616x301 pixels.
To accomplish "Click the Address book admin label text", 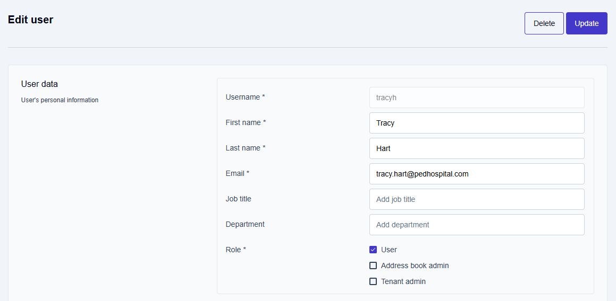I will pos(415,265).
